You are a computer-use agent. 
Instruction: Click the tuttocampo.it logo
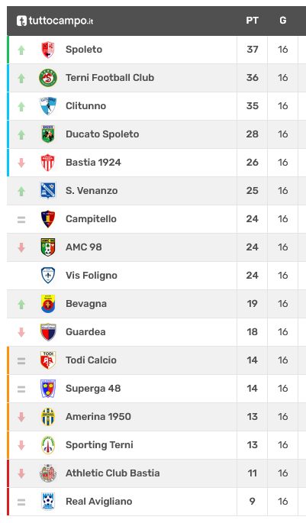tap(55, 21)
